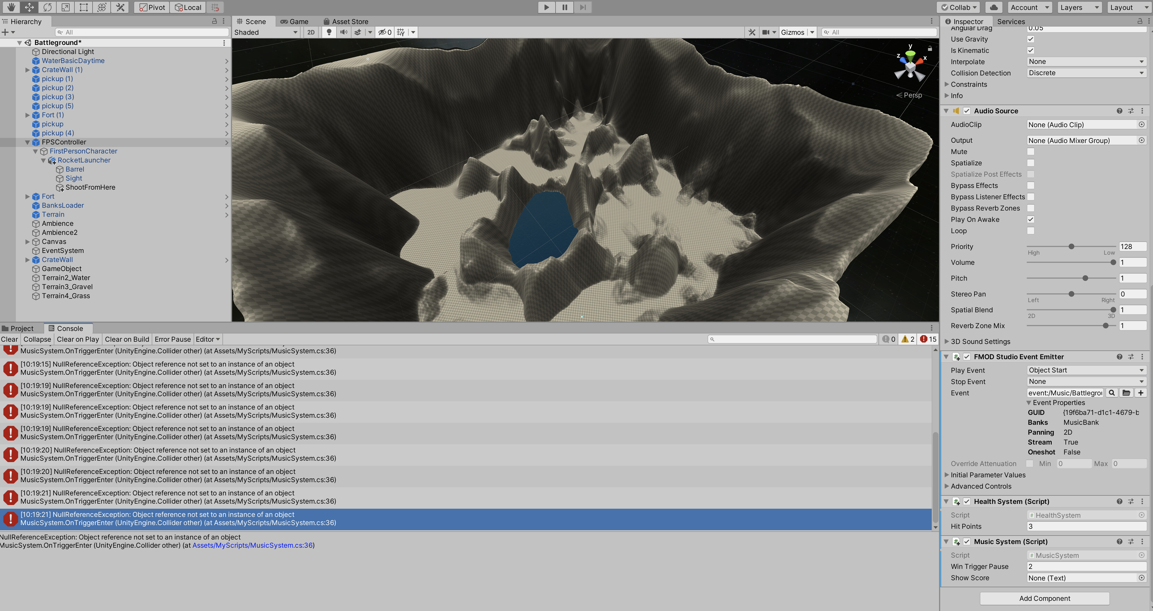
Task: Expand the Terrain object in the Hierarchy
Action: coord(27,214)
